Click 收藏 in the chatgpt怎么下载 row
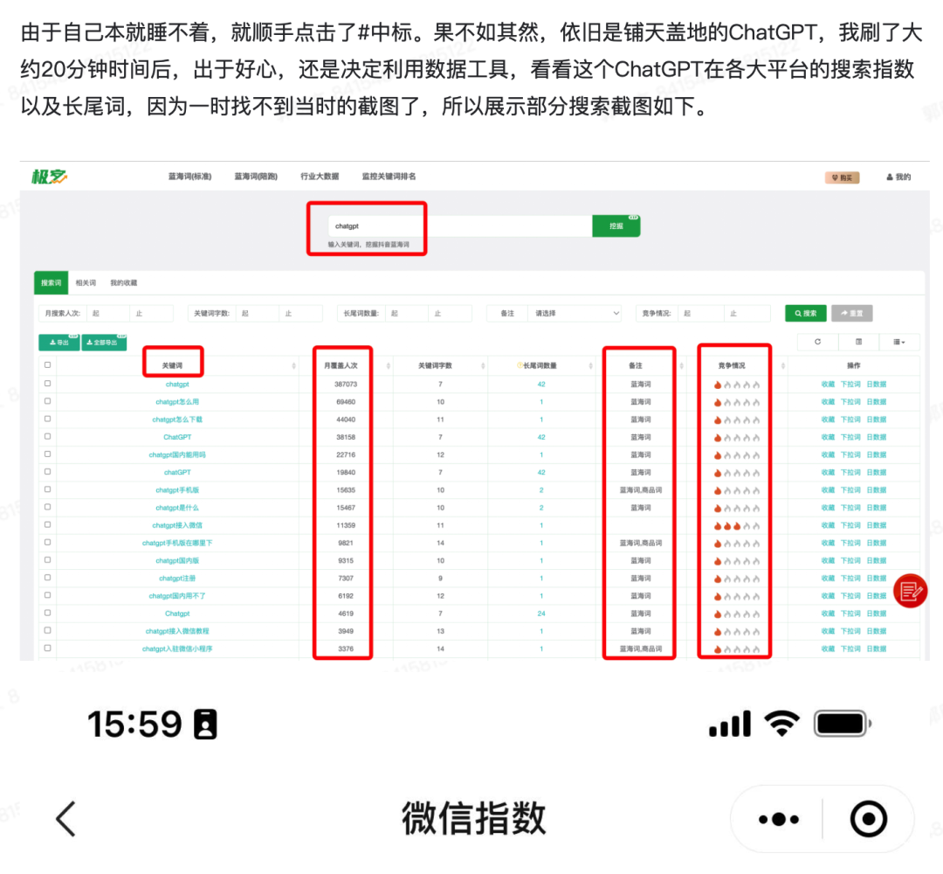 [828, 420]
